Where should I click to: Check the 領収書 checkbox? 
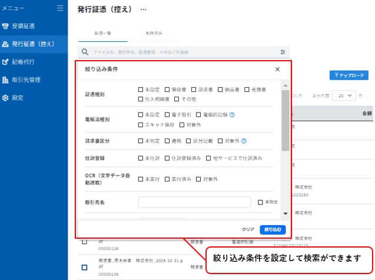168,90
